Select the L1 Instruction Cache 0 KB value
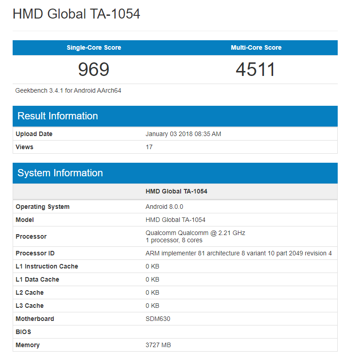The height and width of the screenshot is (358, 349). coord(152,266)
